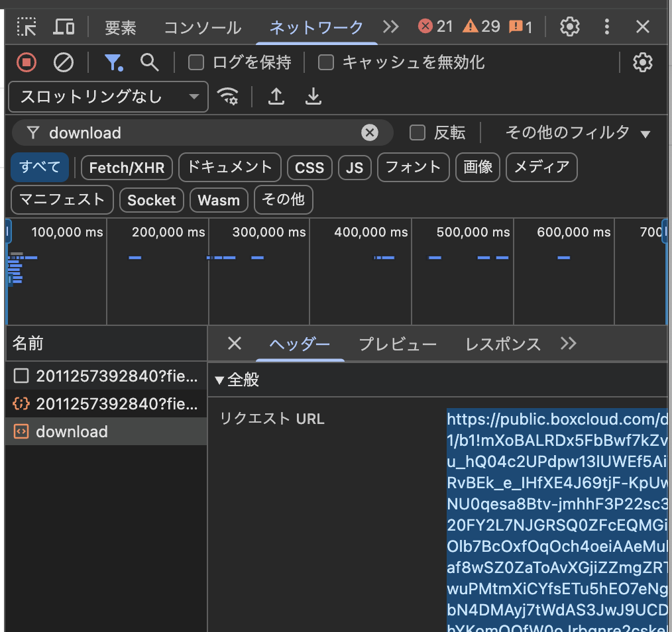Switch to the コンソール tab

coord(202,27)
